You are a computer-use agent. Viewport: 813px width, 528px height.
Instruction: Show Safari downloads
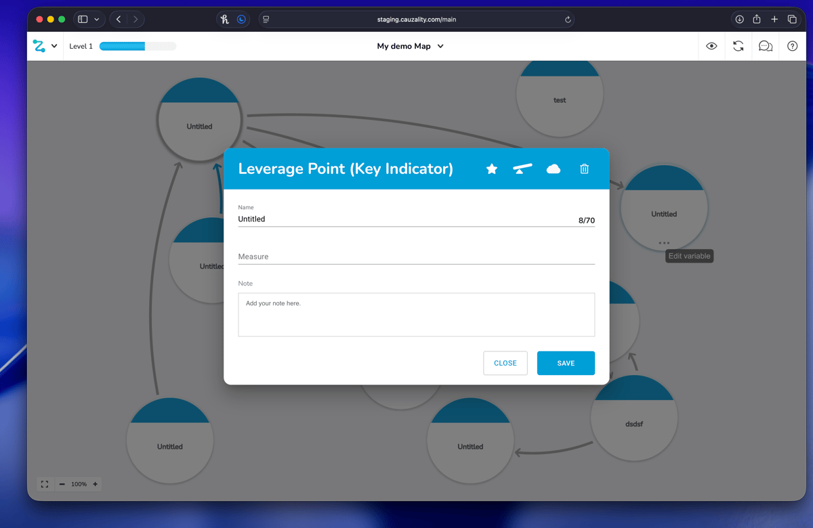pyautogui.click(x=740, y=20)
